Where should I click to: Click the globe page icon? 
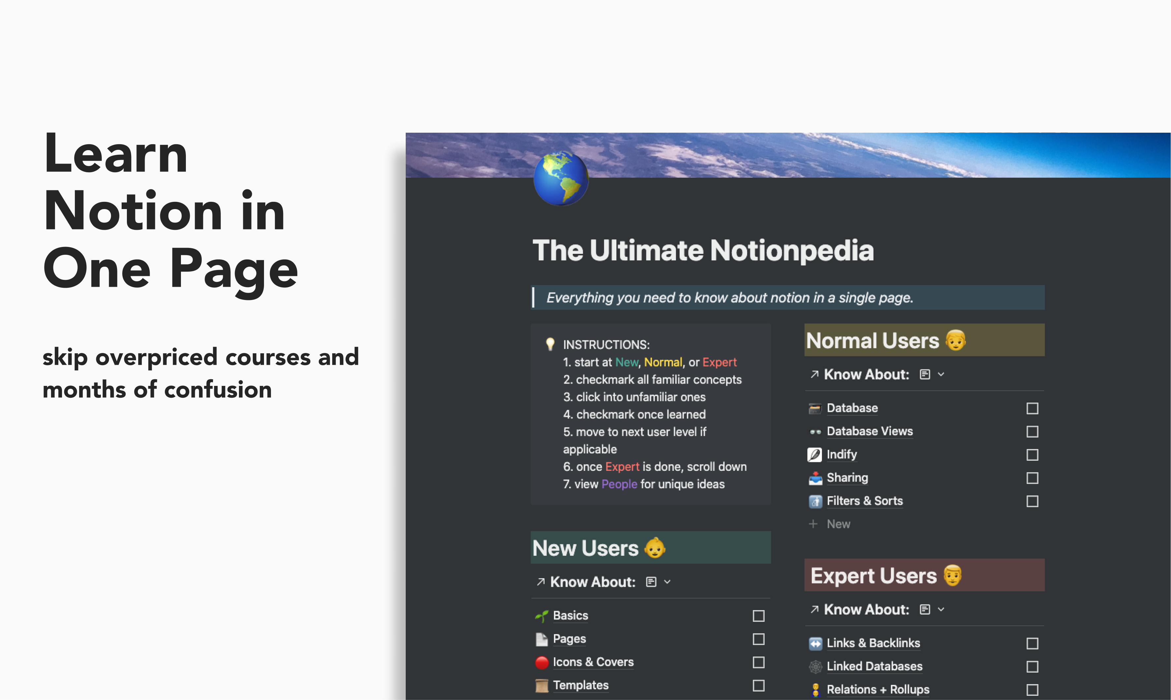click(561, 178)
